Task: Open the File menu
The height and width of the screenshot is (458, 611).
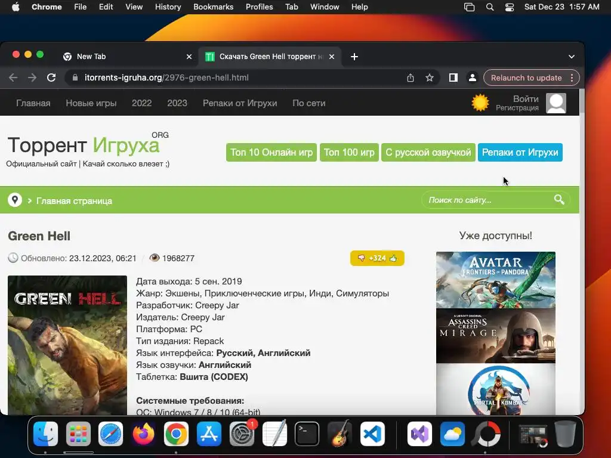Action: [x=81, y=7]
